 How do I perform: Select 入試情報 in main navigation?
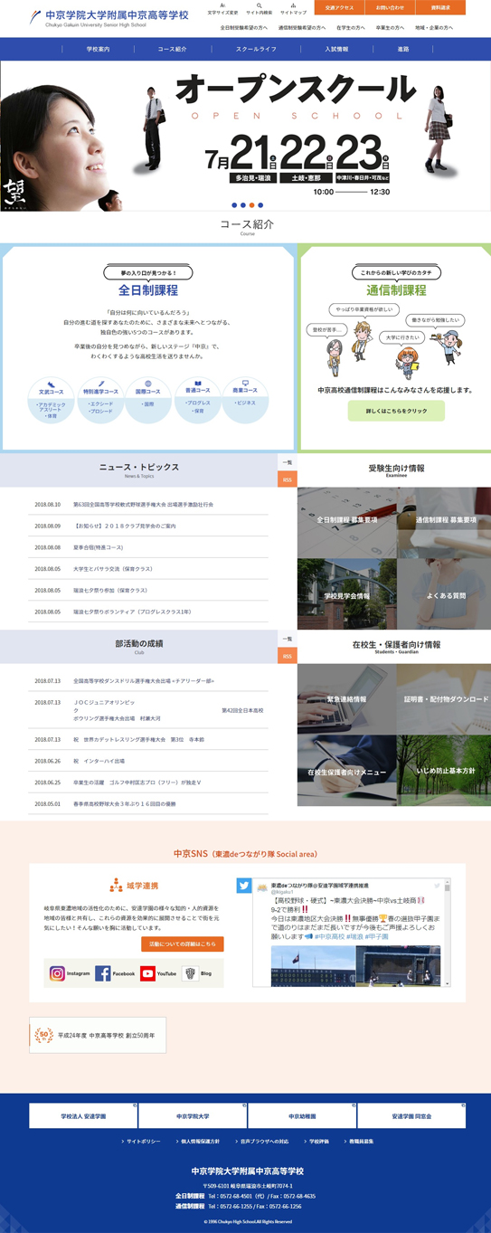[x=336, y=49]
